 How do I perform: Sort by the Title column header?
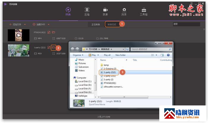(x=135, y=60)
